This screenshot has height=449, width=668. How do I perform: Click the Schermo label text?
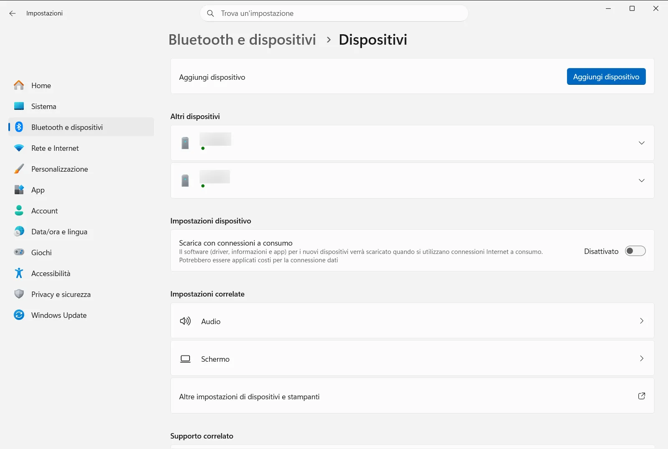(x=215, y=359)
